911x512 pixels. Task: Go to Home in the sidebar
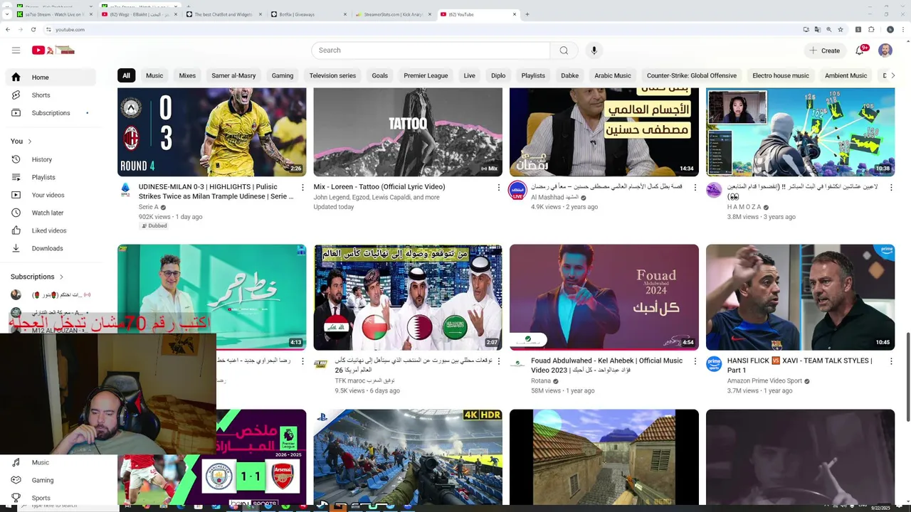click(x=51, y=77)
